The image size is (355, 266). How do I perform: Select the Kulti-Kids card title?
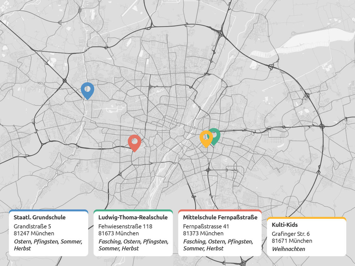pyautogui.click(x=285, y=225)
